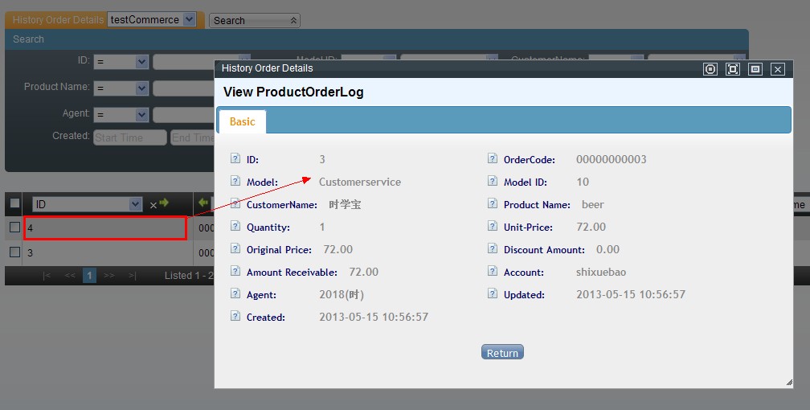Click help icon next to Agent
This screenshot has height=410, width=810.
pos(235,294)
